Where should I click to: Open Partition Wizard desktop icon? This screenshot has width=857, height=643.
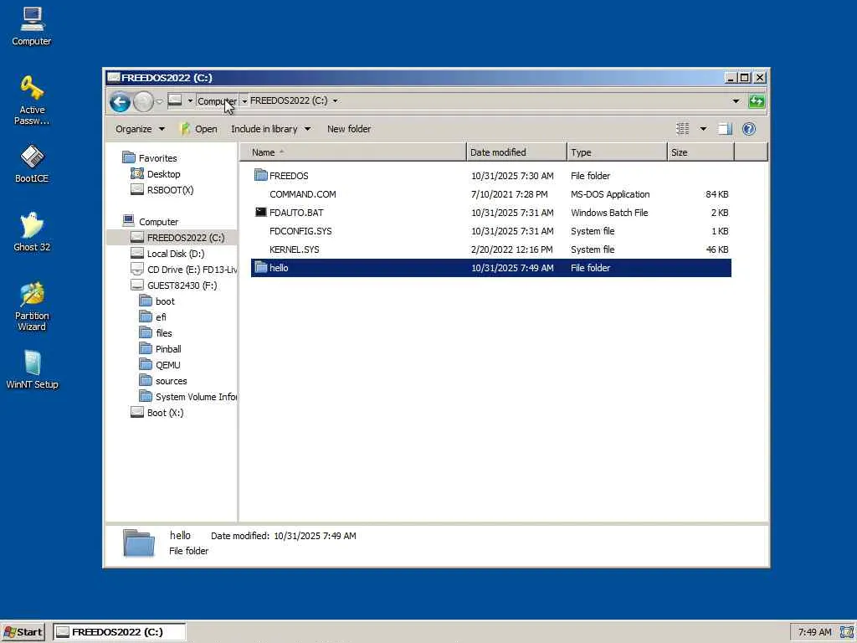click(32, 306)
